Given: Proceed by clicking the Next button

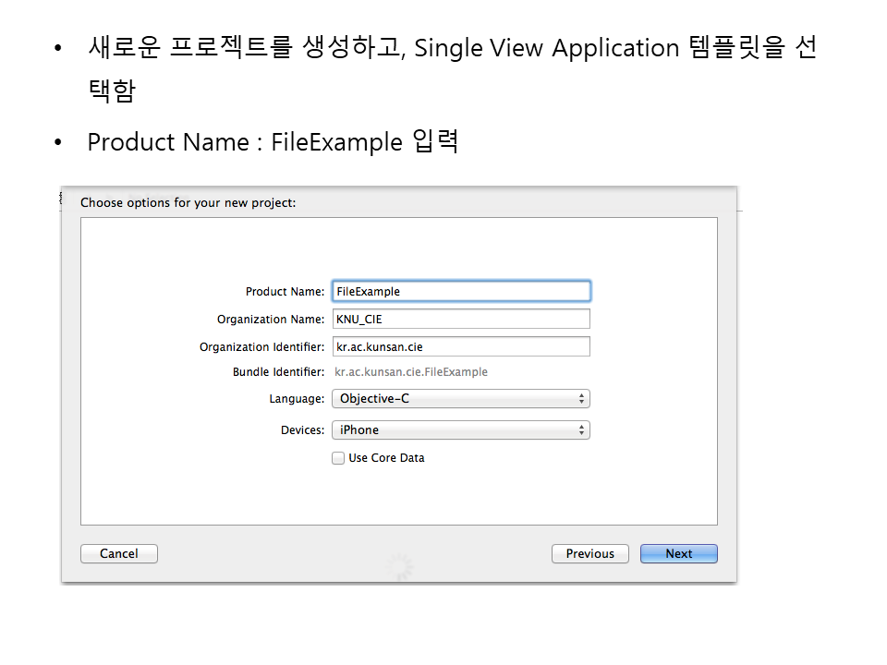Looking at the screenshot, I should pos(678,554).
